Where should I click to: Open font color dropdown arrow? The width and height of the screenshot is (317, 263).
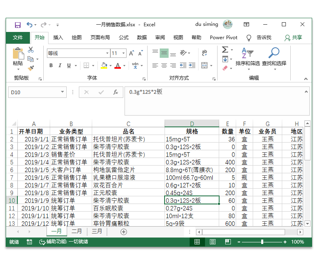(x=125, y=66)
